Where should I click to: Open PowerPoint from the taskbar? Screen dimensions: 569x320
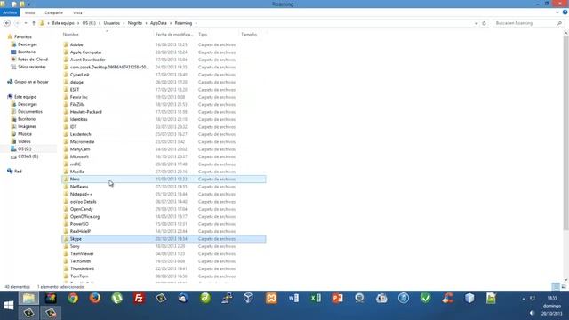338,299
